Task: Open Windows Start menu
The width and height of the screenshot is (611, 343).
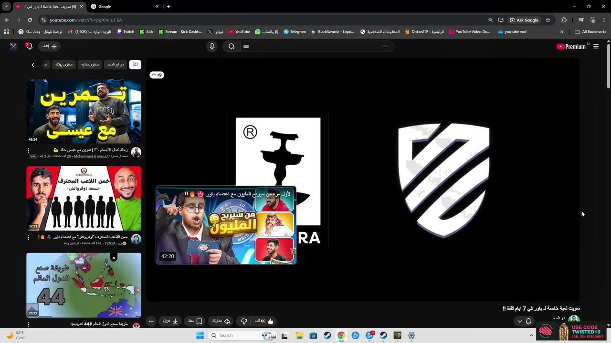Action: 200,335
